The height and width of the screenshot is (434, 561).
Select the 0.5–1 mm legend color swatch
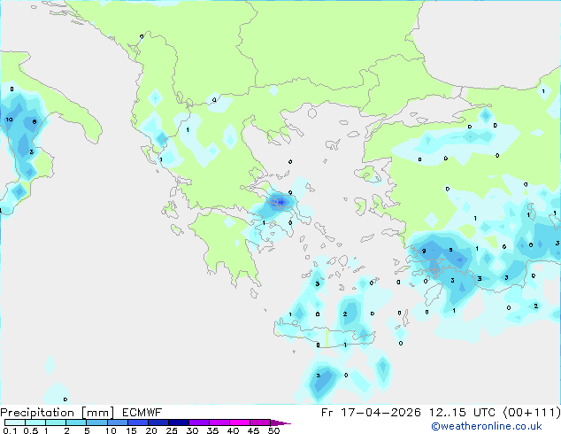coord(35,422)
